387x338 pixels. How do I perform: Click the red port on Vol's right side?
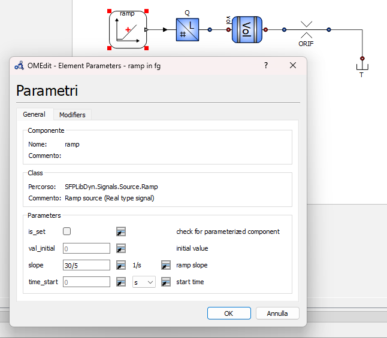(x=265, y=29)
